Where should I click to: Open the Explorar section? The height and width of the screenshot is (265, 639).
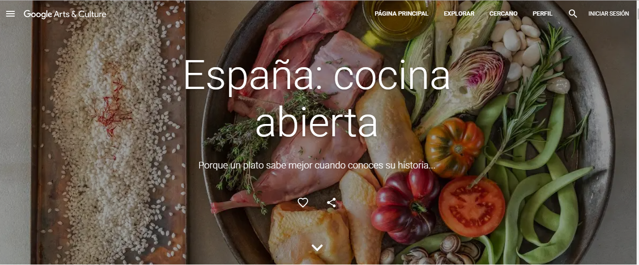[459, 14]
